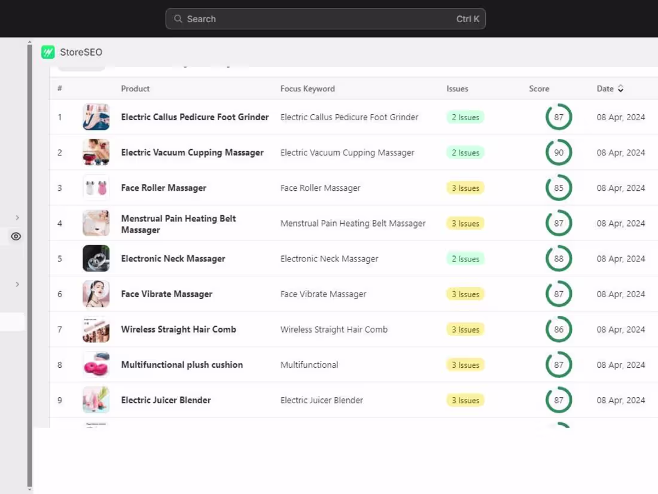The image size is (658, 494).
Task: Toggle the eye view icon in sidebar
Action: tap(16, 236)
